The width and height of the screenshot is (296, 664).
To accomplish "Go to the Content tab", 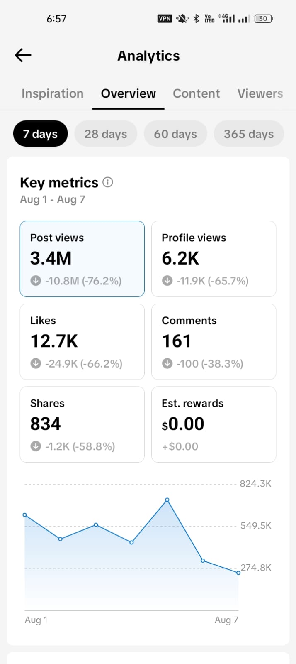I will [x=197, y=93].
